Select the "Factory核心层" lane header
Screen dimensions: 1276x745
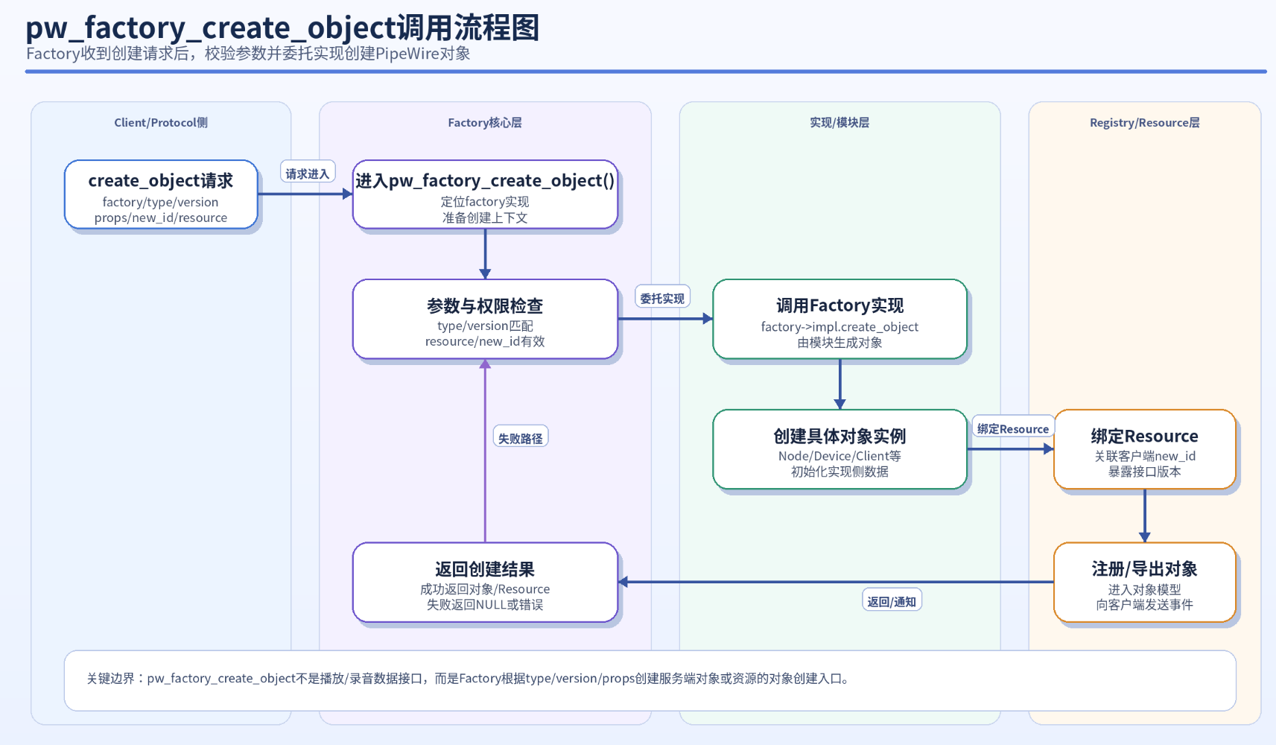(x=485, y=123)
